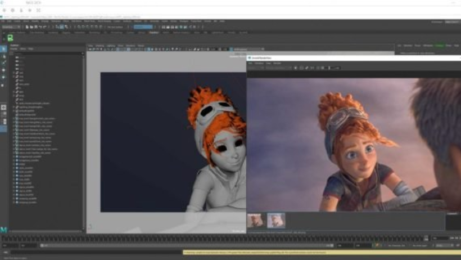Open the Outliner Display menu
The height and width of the screenshot is (260, 461).
14,48
